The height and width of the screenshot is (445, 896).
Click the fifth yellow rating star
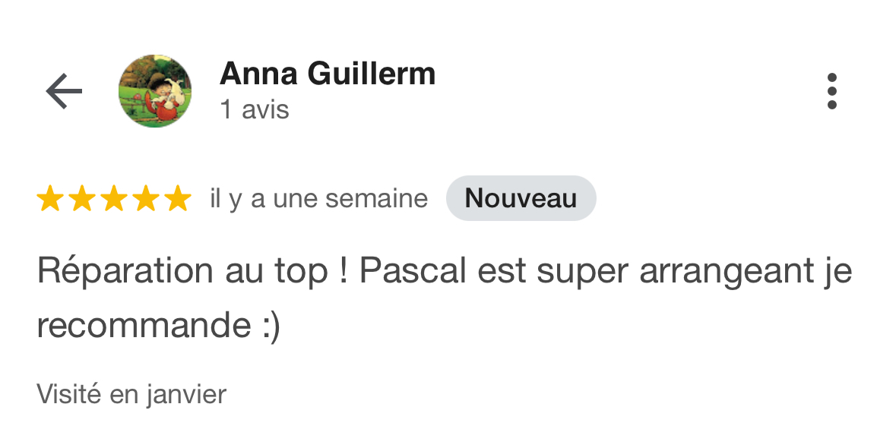[178, 198]
